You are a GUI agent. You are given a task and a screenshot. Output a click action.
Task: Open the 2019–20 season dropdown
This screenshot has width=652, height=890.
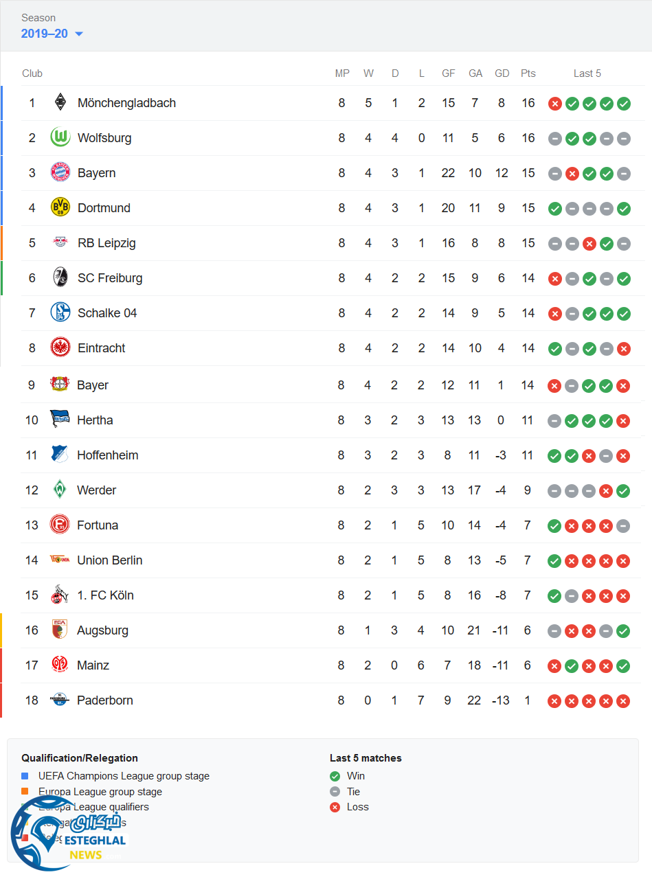click(x=52, y=34)
